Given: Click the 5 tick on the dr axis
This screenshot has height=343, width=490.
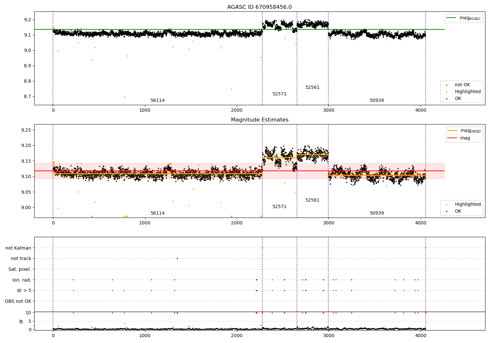Looking at the screenshot, I should [x=30, y=321].
